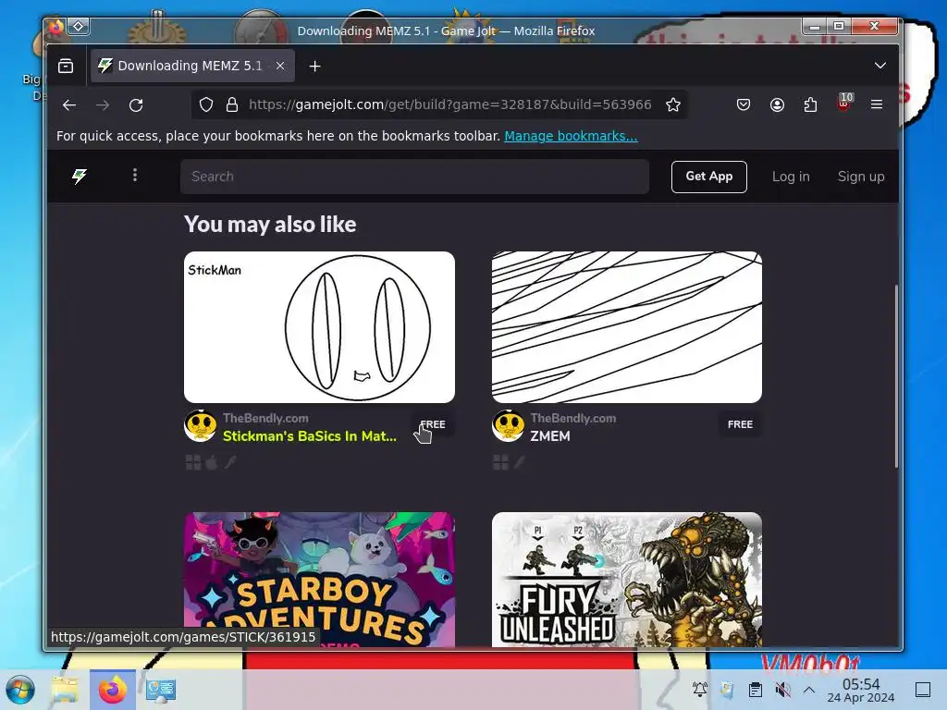The width and height of the screenshot is (947, 710).
Task: Open File Explorer from the taskbar
Action: point(65,690)
